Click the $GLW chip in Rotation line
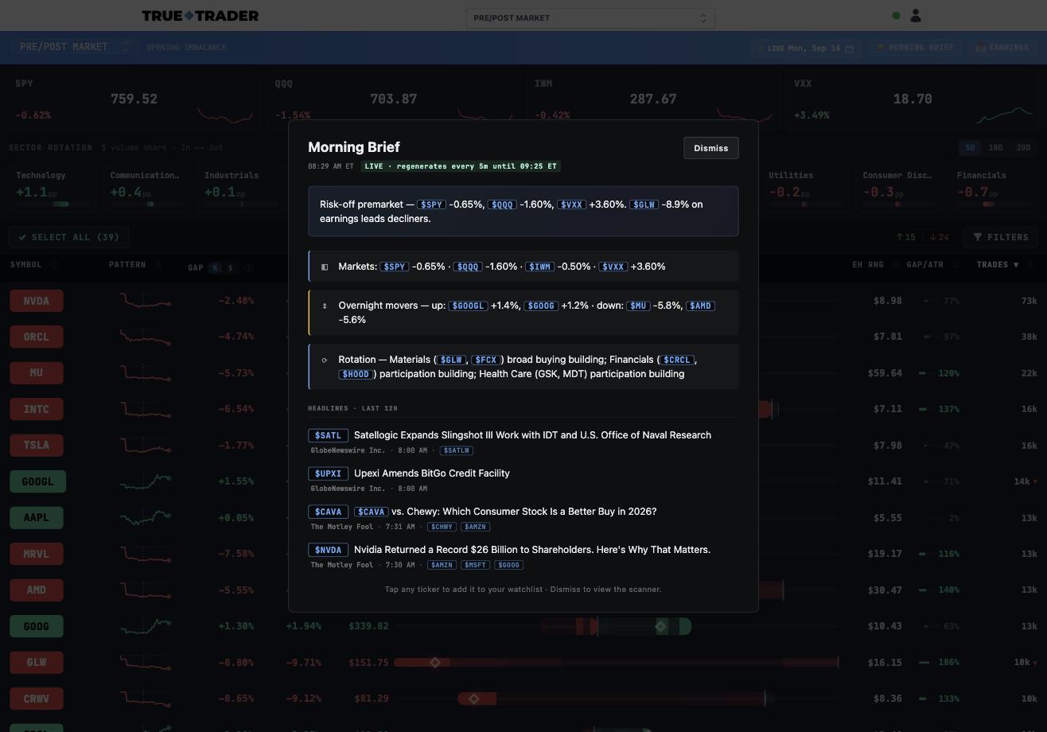 pos(451,360)
